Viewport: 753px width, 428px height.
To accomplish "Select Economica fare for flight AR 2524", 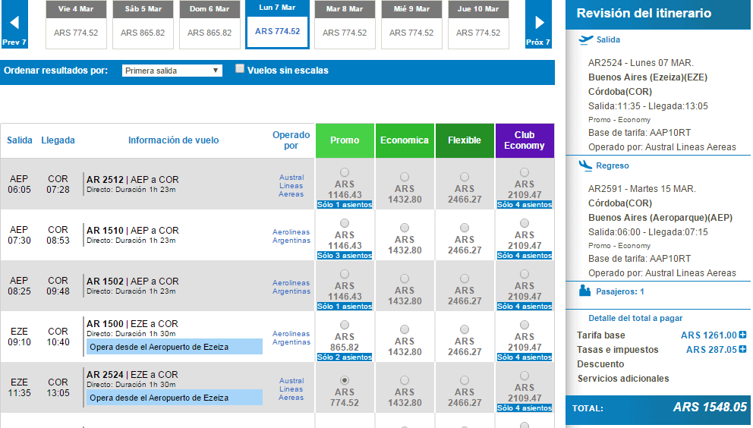I will point(405,380).
